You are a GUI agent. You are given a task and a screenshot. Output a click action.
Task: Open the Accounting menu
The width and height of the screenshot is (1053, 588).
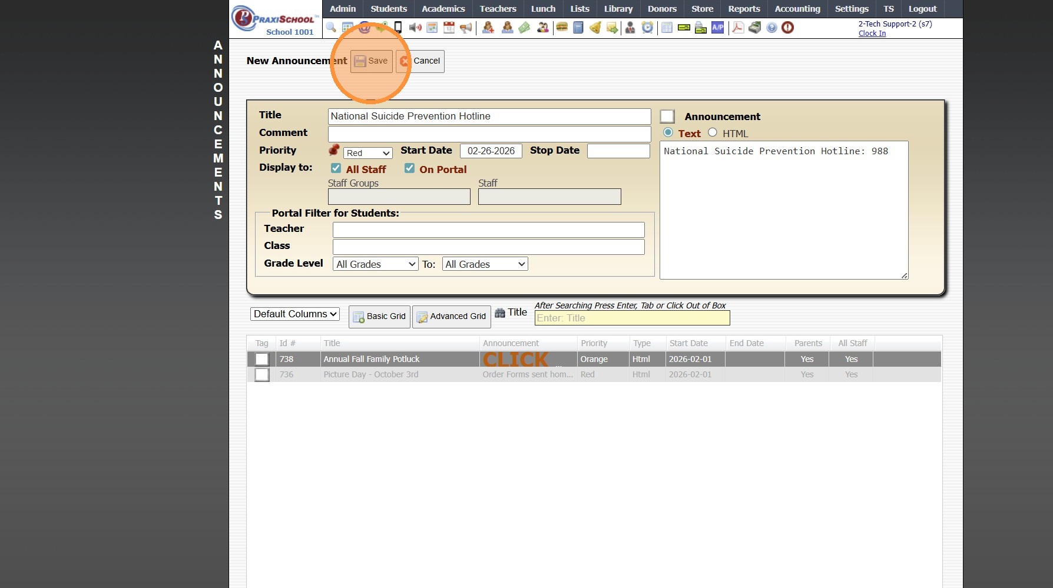coord(797,9)
